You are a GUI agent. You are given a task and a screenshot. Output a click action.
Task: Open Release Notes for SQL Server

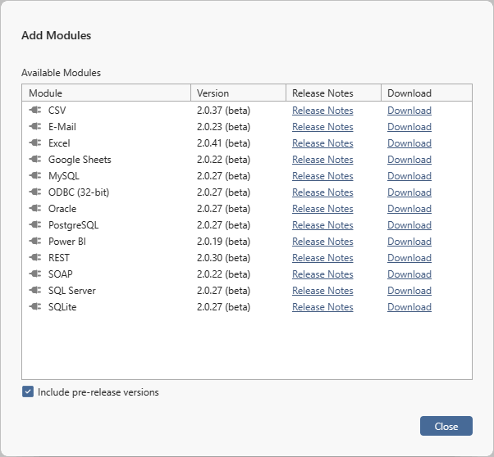click(x=322, y=290)
